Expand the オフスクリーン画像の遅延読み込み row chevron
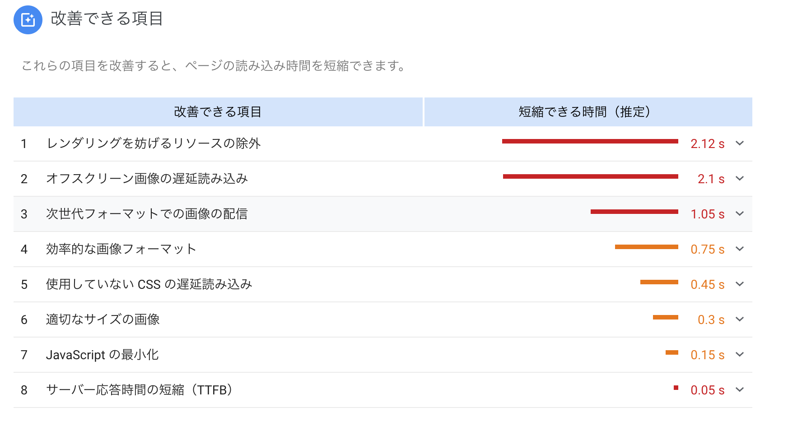This screenshot has width=802, height=426. click(x=740, y=179)
